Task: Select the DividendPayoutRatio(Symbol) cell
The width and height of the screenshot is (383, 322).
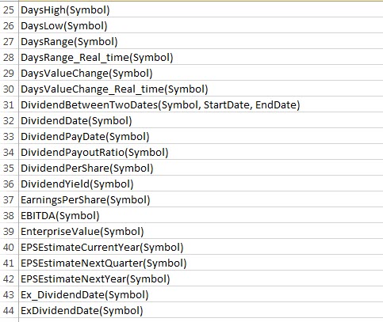Action: coord(201,152)
